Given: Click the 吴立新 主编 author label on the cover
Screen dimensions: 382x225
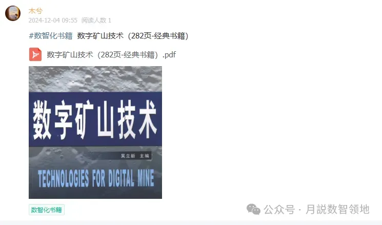Looking at the screenshot, I should tap(135, 156).
